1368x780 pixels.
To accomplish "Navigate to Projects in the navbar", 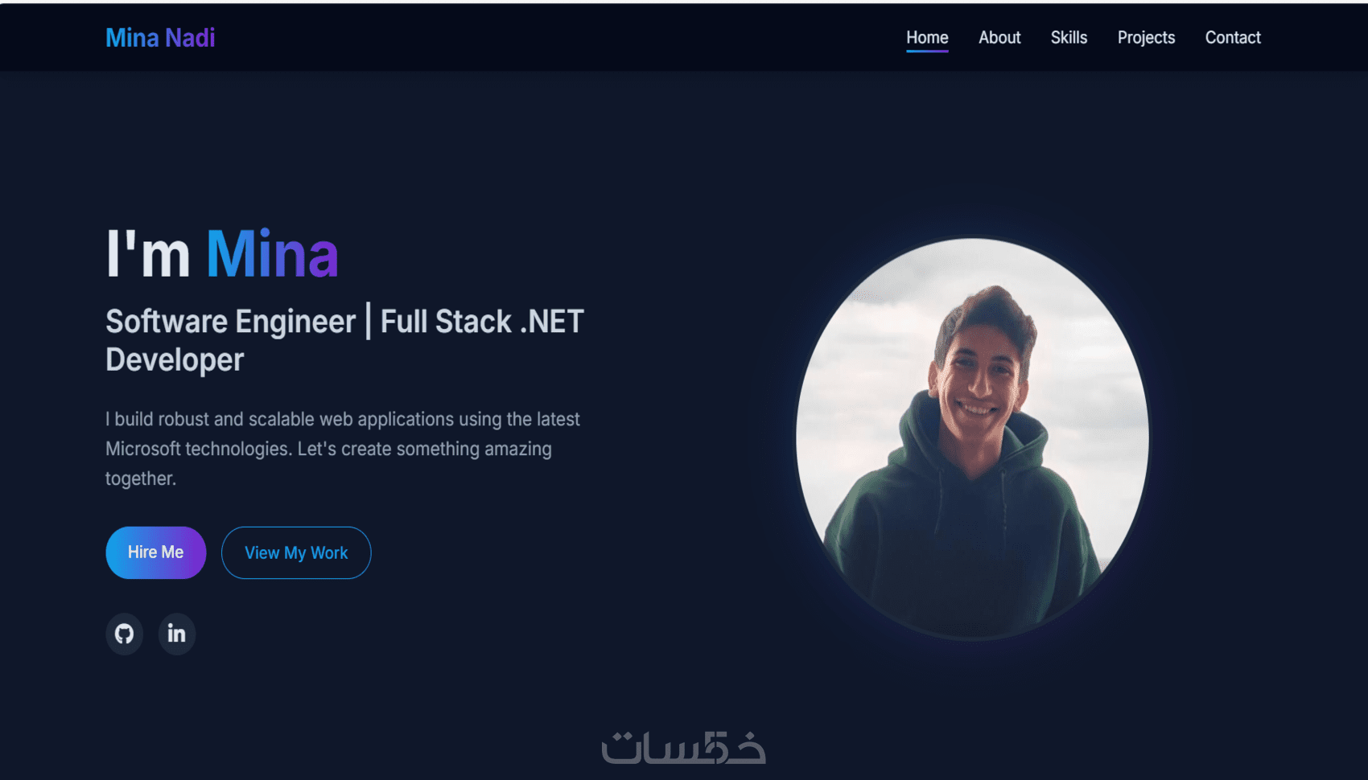I will (1146, 38).
